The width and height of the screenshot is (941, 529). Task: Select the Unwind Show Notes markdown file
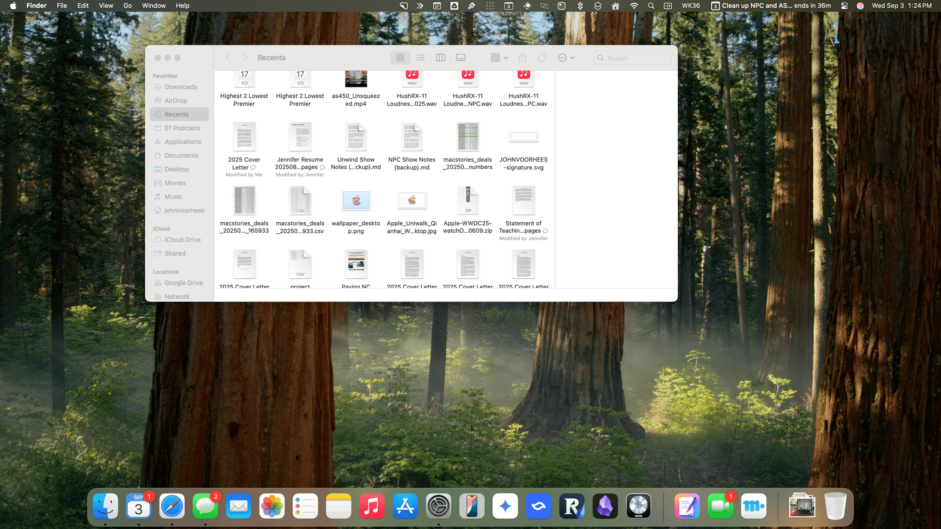point(356,137)
